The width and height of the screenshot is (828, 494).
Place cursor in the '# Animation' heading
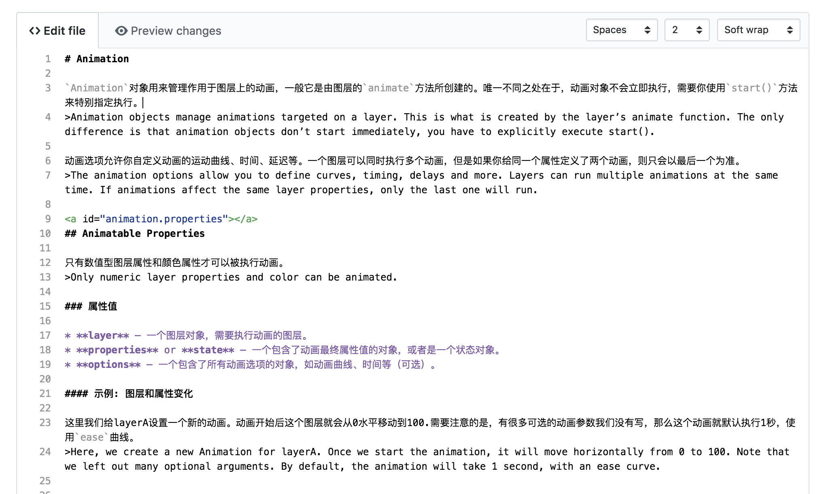click(x=102, y=59)
